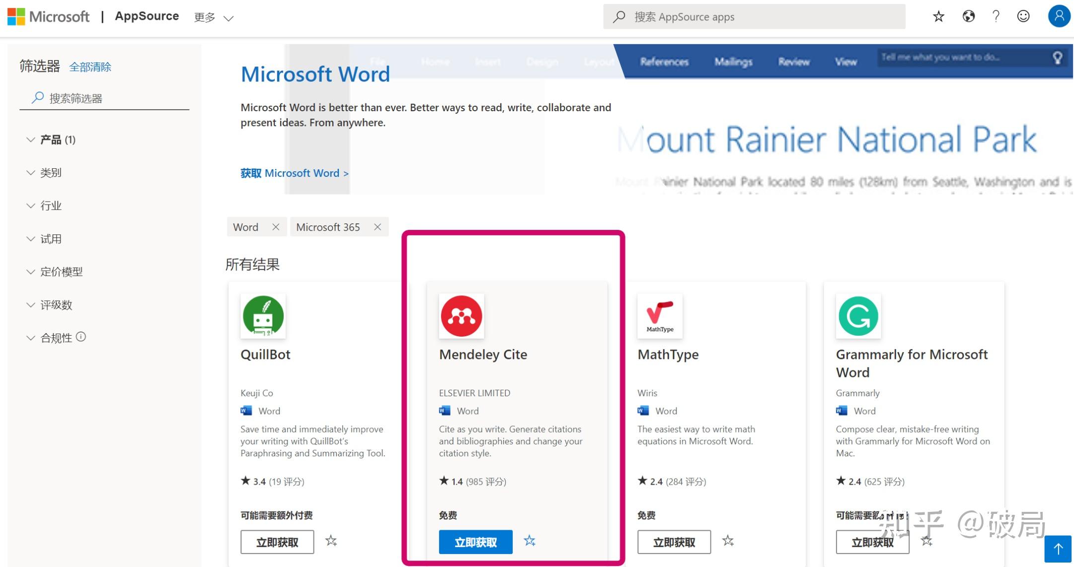
Task: Open the help question mark icon
Action: coord(996,17)
